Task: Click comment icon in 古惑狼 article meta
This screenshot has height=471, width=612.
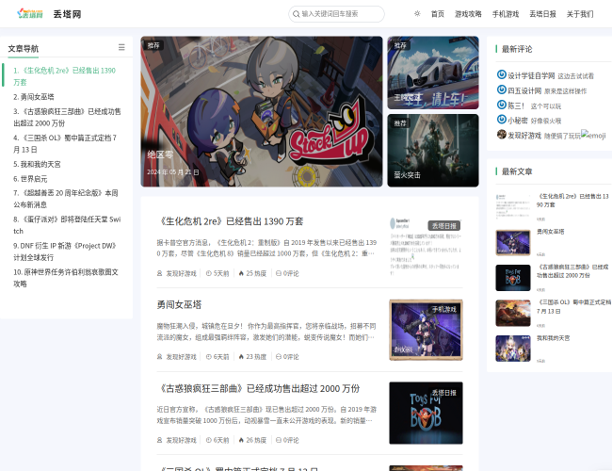Action: tap(279, 440)
